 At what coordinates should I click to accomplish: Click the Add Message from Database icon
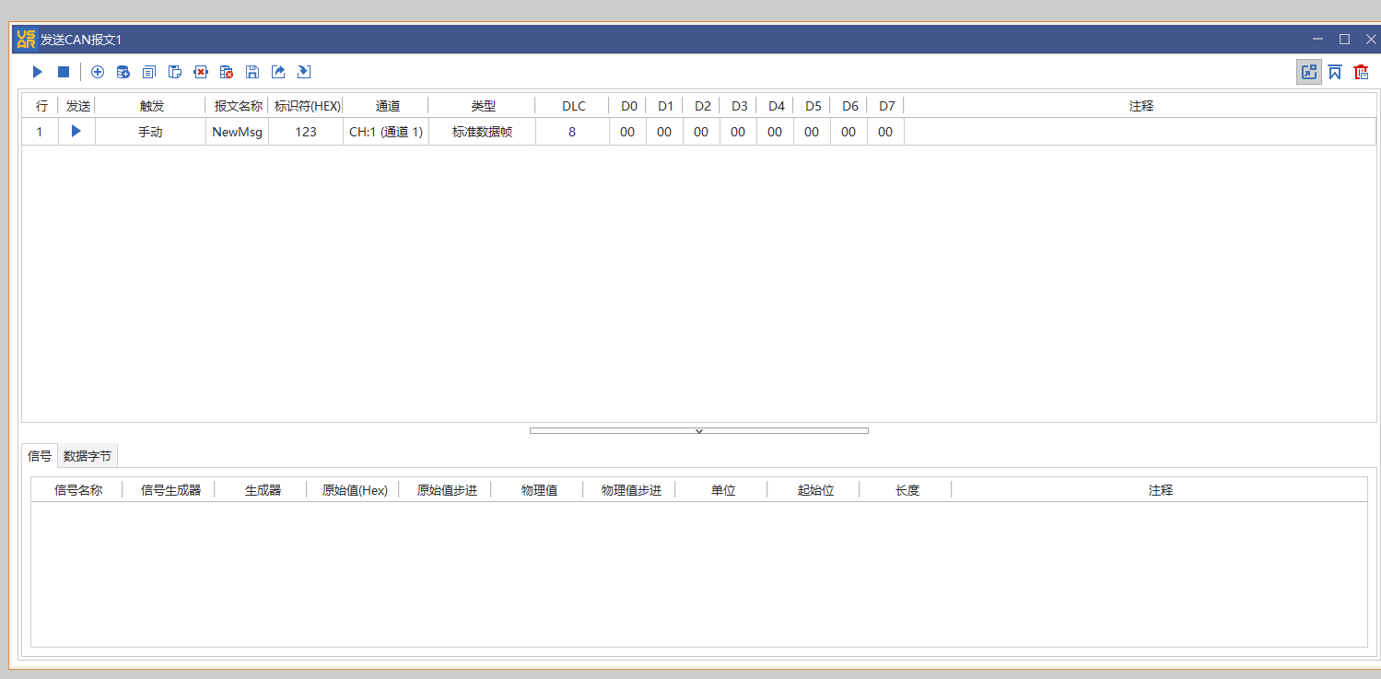coord(123,72)
